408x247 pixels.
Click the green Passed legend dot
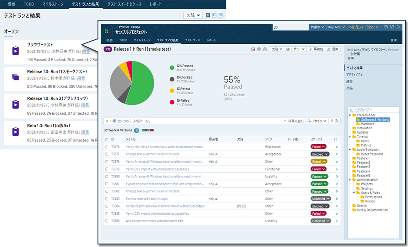172,68
